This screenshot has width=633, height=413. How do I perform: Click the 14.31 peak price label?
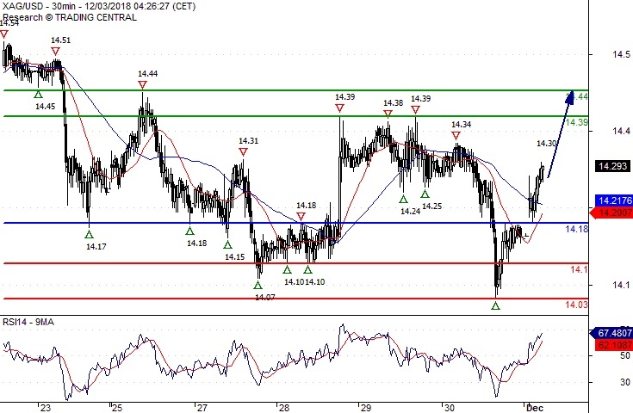click(x=248, y=141)
